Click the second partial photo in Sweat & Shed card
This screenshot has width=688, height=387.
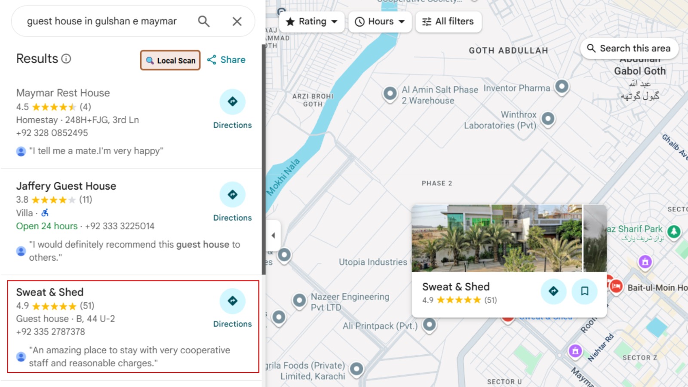[x=595, y=238]
